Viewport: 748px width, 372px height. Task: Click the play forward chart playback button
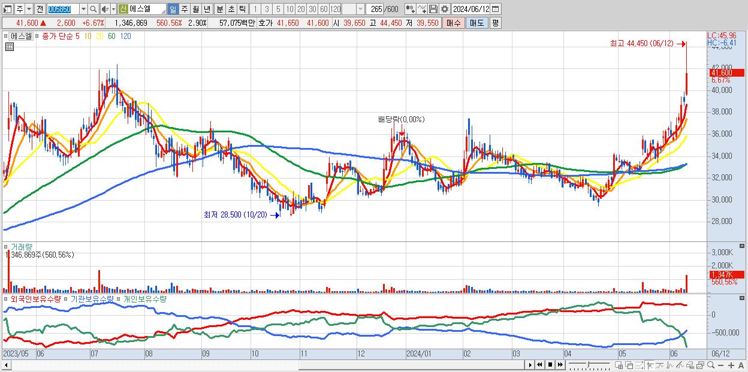(530, 365)
